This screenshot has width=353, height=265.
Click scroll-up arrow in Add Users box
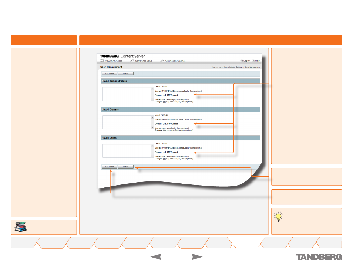coord(152,146)
